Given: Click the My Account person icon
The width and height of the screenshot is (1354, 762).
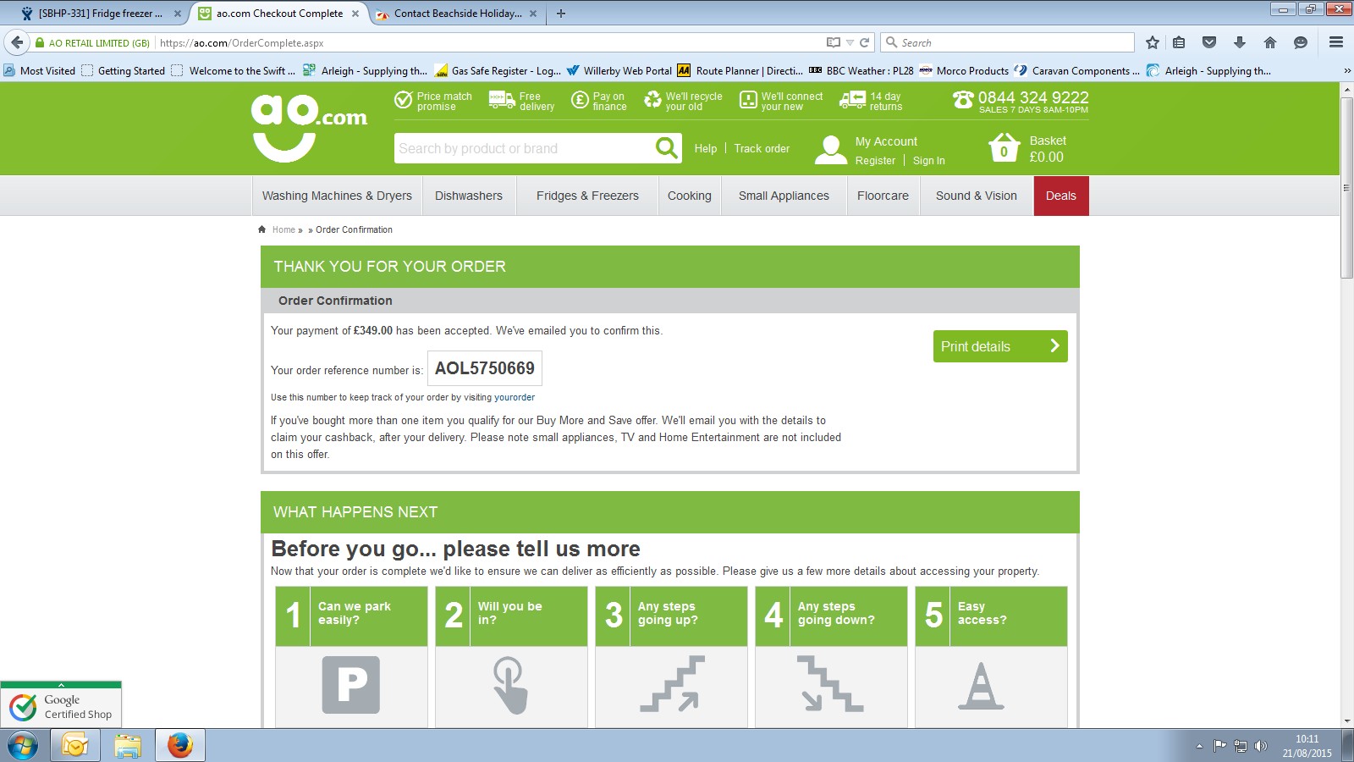Looking at the screenshot, I should (x=831, y=150).
